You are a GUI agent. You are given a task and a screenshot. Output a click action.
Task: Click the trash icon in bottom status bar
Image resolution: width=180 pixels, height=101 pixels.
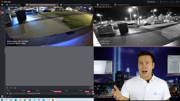pos(6,97)
